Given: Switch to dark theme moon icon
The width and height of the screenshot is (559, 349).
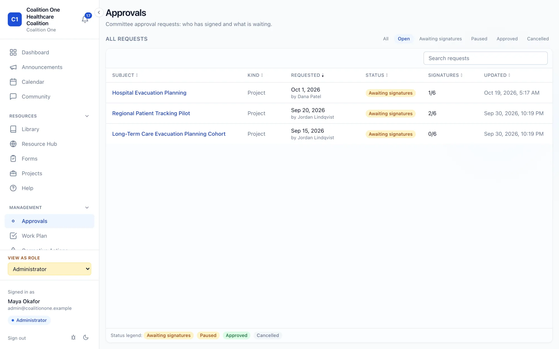Looking at the screenshot, I should (86, 337).
